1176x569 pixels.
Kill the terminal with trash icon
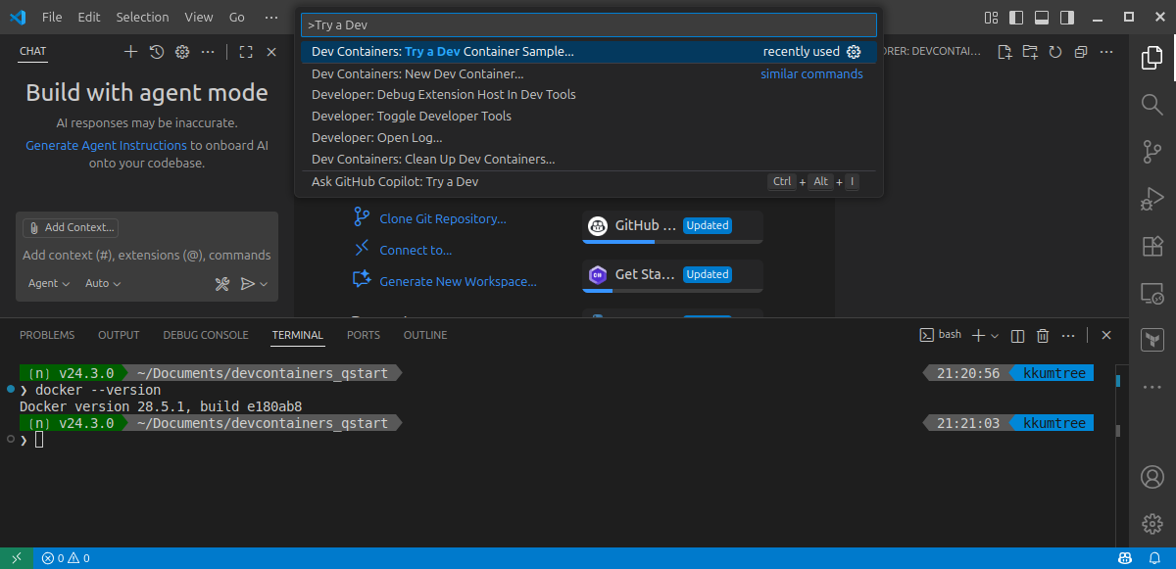tap(1043, 335)
